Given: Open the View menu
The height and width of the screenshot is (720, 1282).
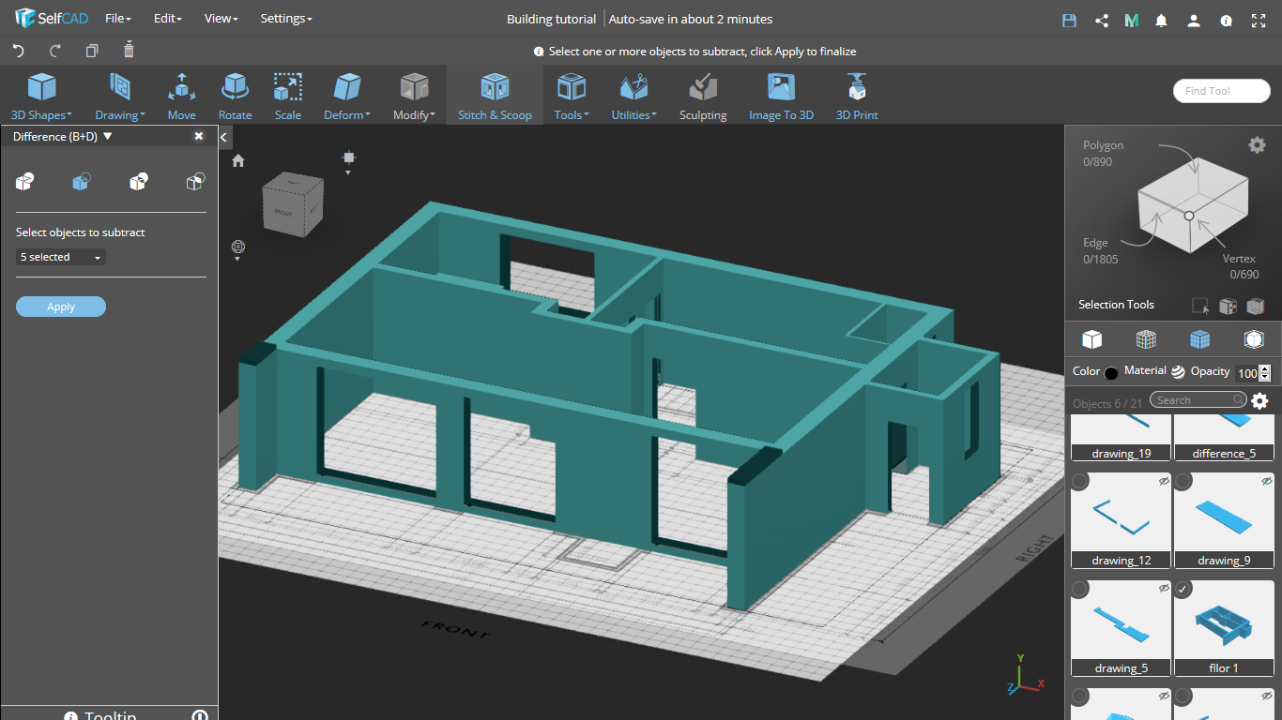Looking at the screenshot, I should (x=221, y=19).
